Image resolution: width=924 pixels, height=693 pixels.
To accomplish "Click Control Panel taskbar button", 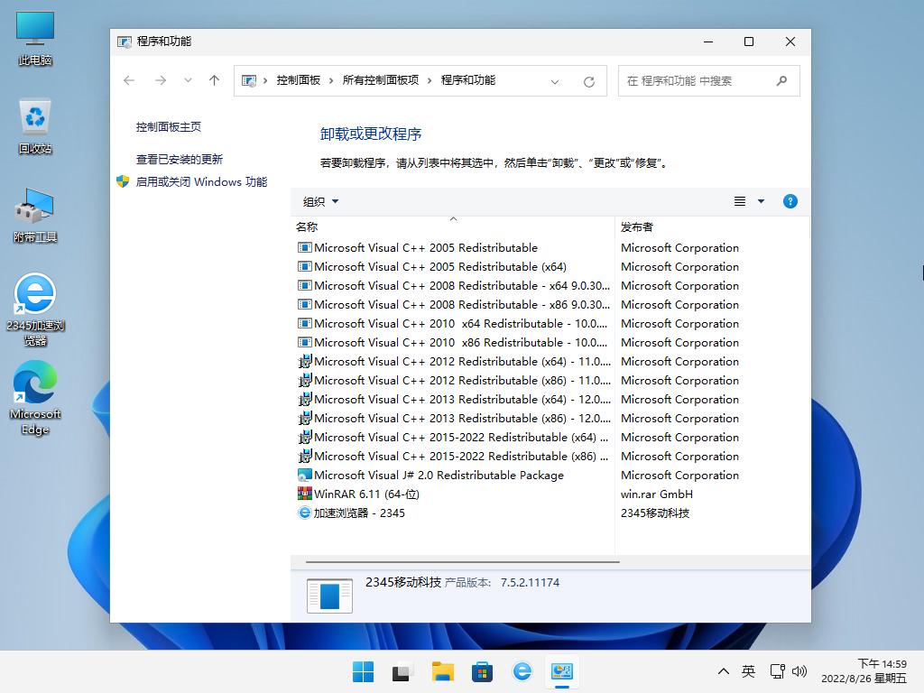I will pos(562,671).
